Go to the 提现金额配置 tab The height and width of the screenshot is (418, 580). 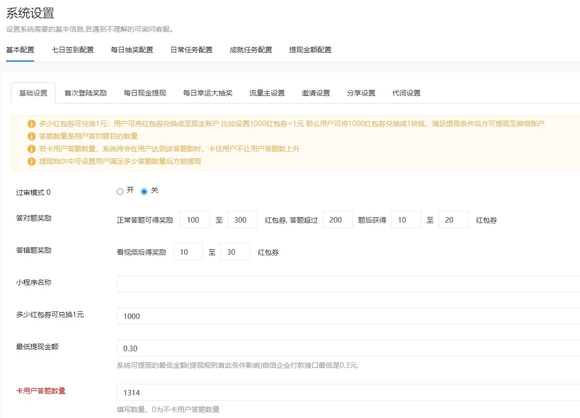310,50
